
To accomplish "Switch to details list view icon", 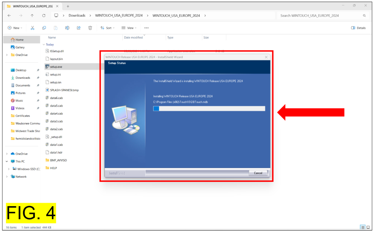I will click(363, 227).
